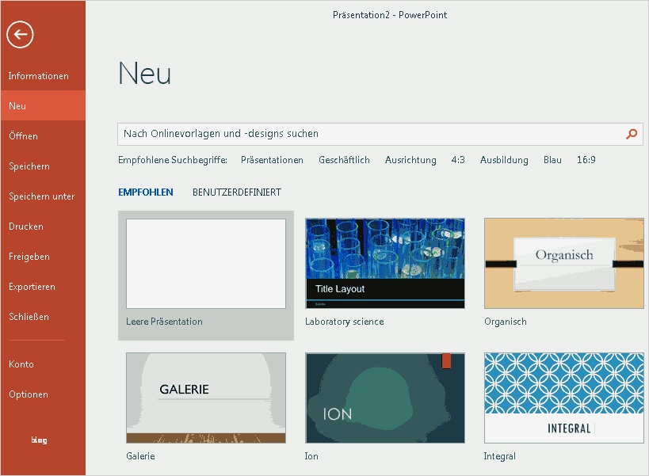This screenshot has height=476, width=649.
Task: Switch to the EMPFOHLEN tab
Action: pos(146,192)
